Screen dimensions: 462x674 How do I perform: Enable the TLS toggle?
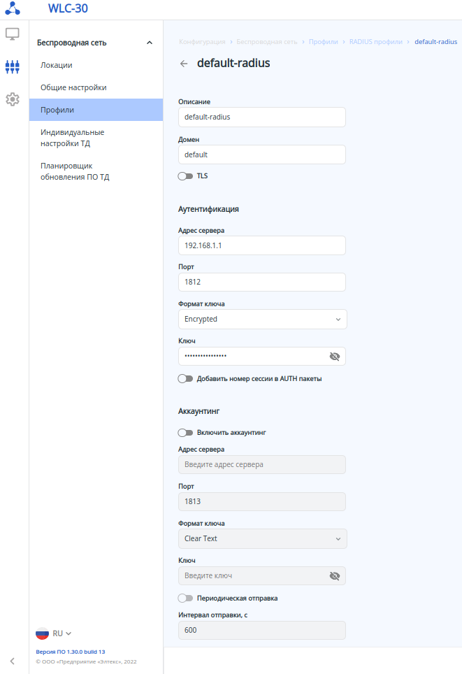tap(185, 176)
